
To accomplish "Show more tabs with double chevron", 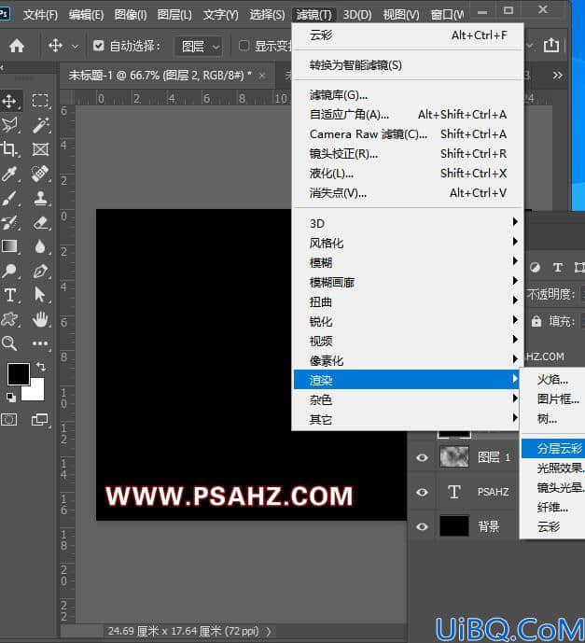I will click(558, 76).
